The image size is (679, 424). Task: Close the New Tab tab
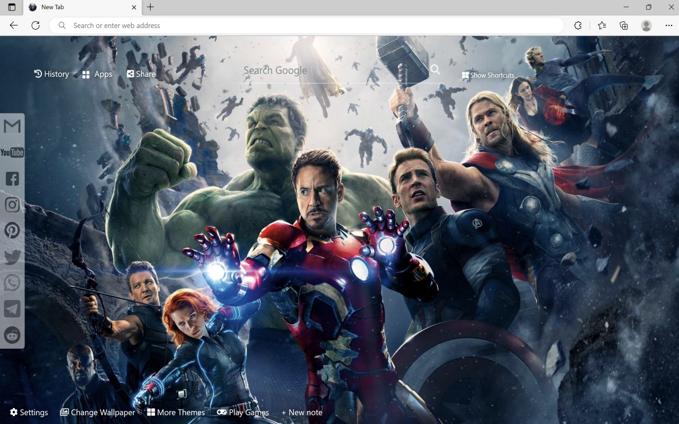pyautogui.click(x=134, y=7)
